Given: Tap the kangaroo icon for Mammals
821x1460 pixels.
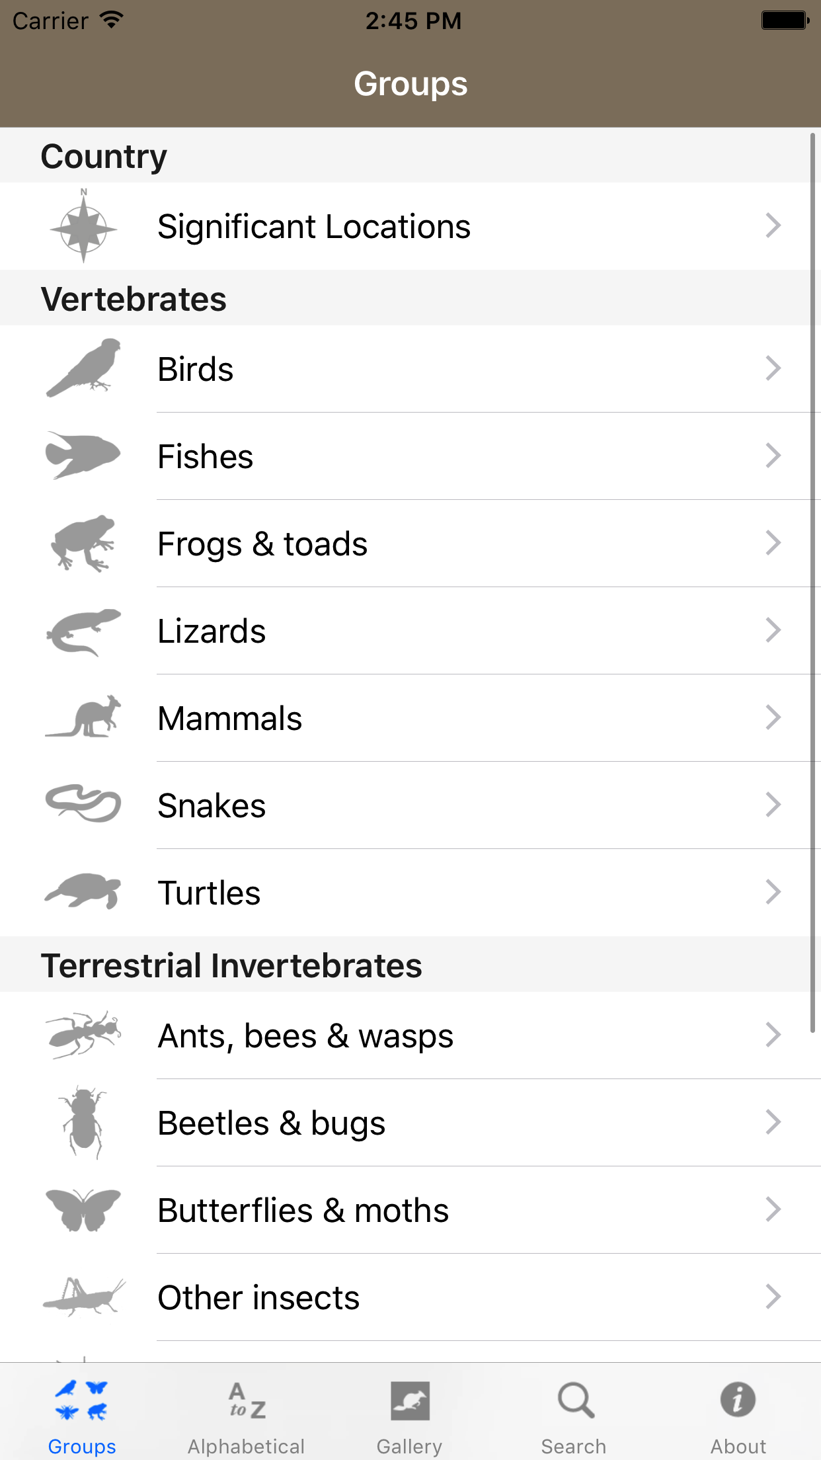Looking at the screenshot, I should pos(83,717).
